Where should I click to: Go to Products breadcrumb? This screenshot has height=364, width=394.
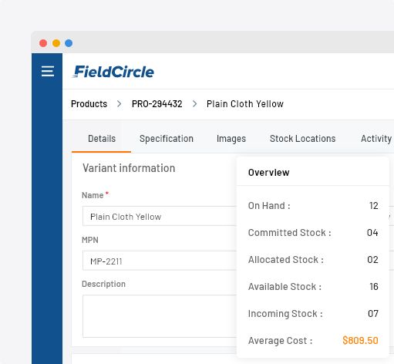point(89,104)
